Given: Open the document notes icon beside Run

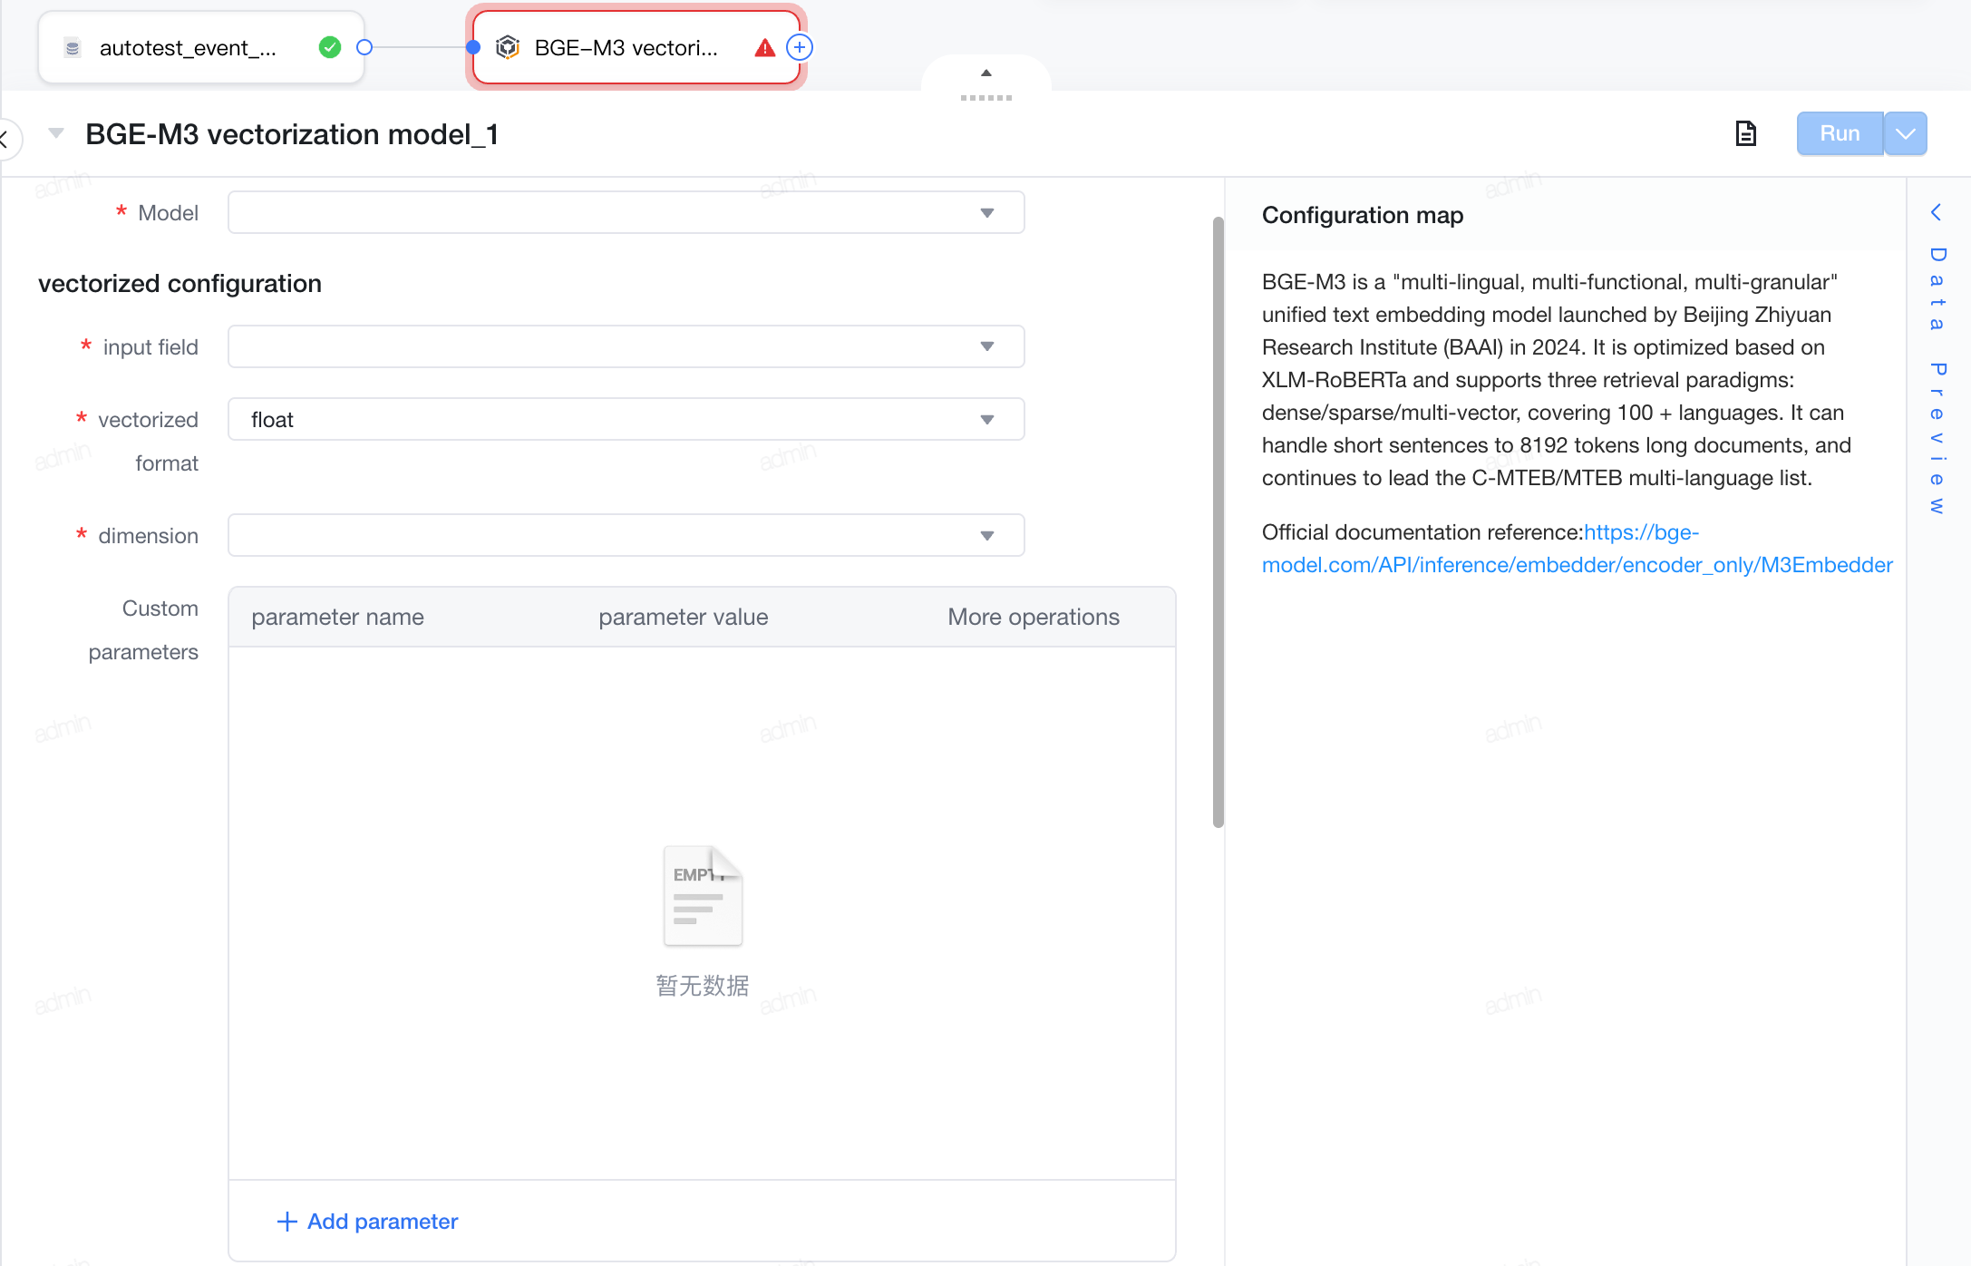Looking at the screenshot, I should 1745,133.
